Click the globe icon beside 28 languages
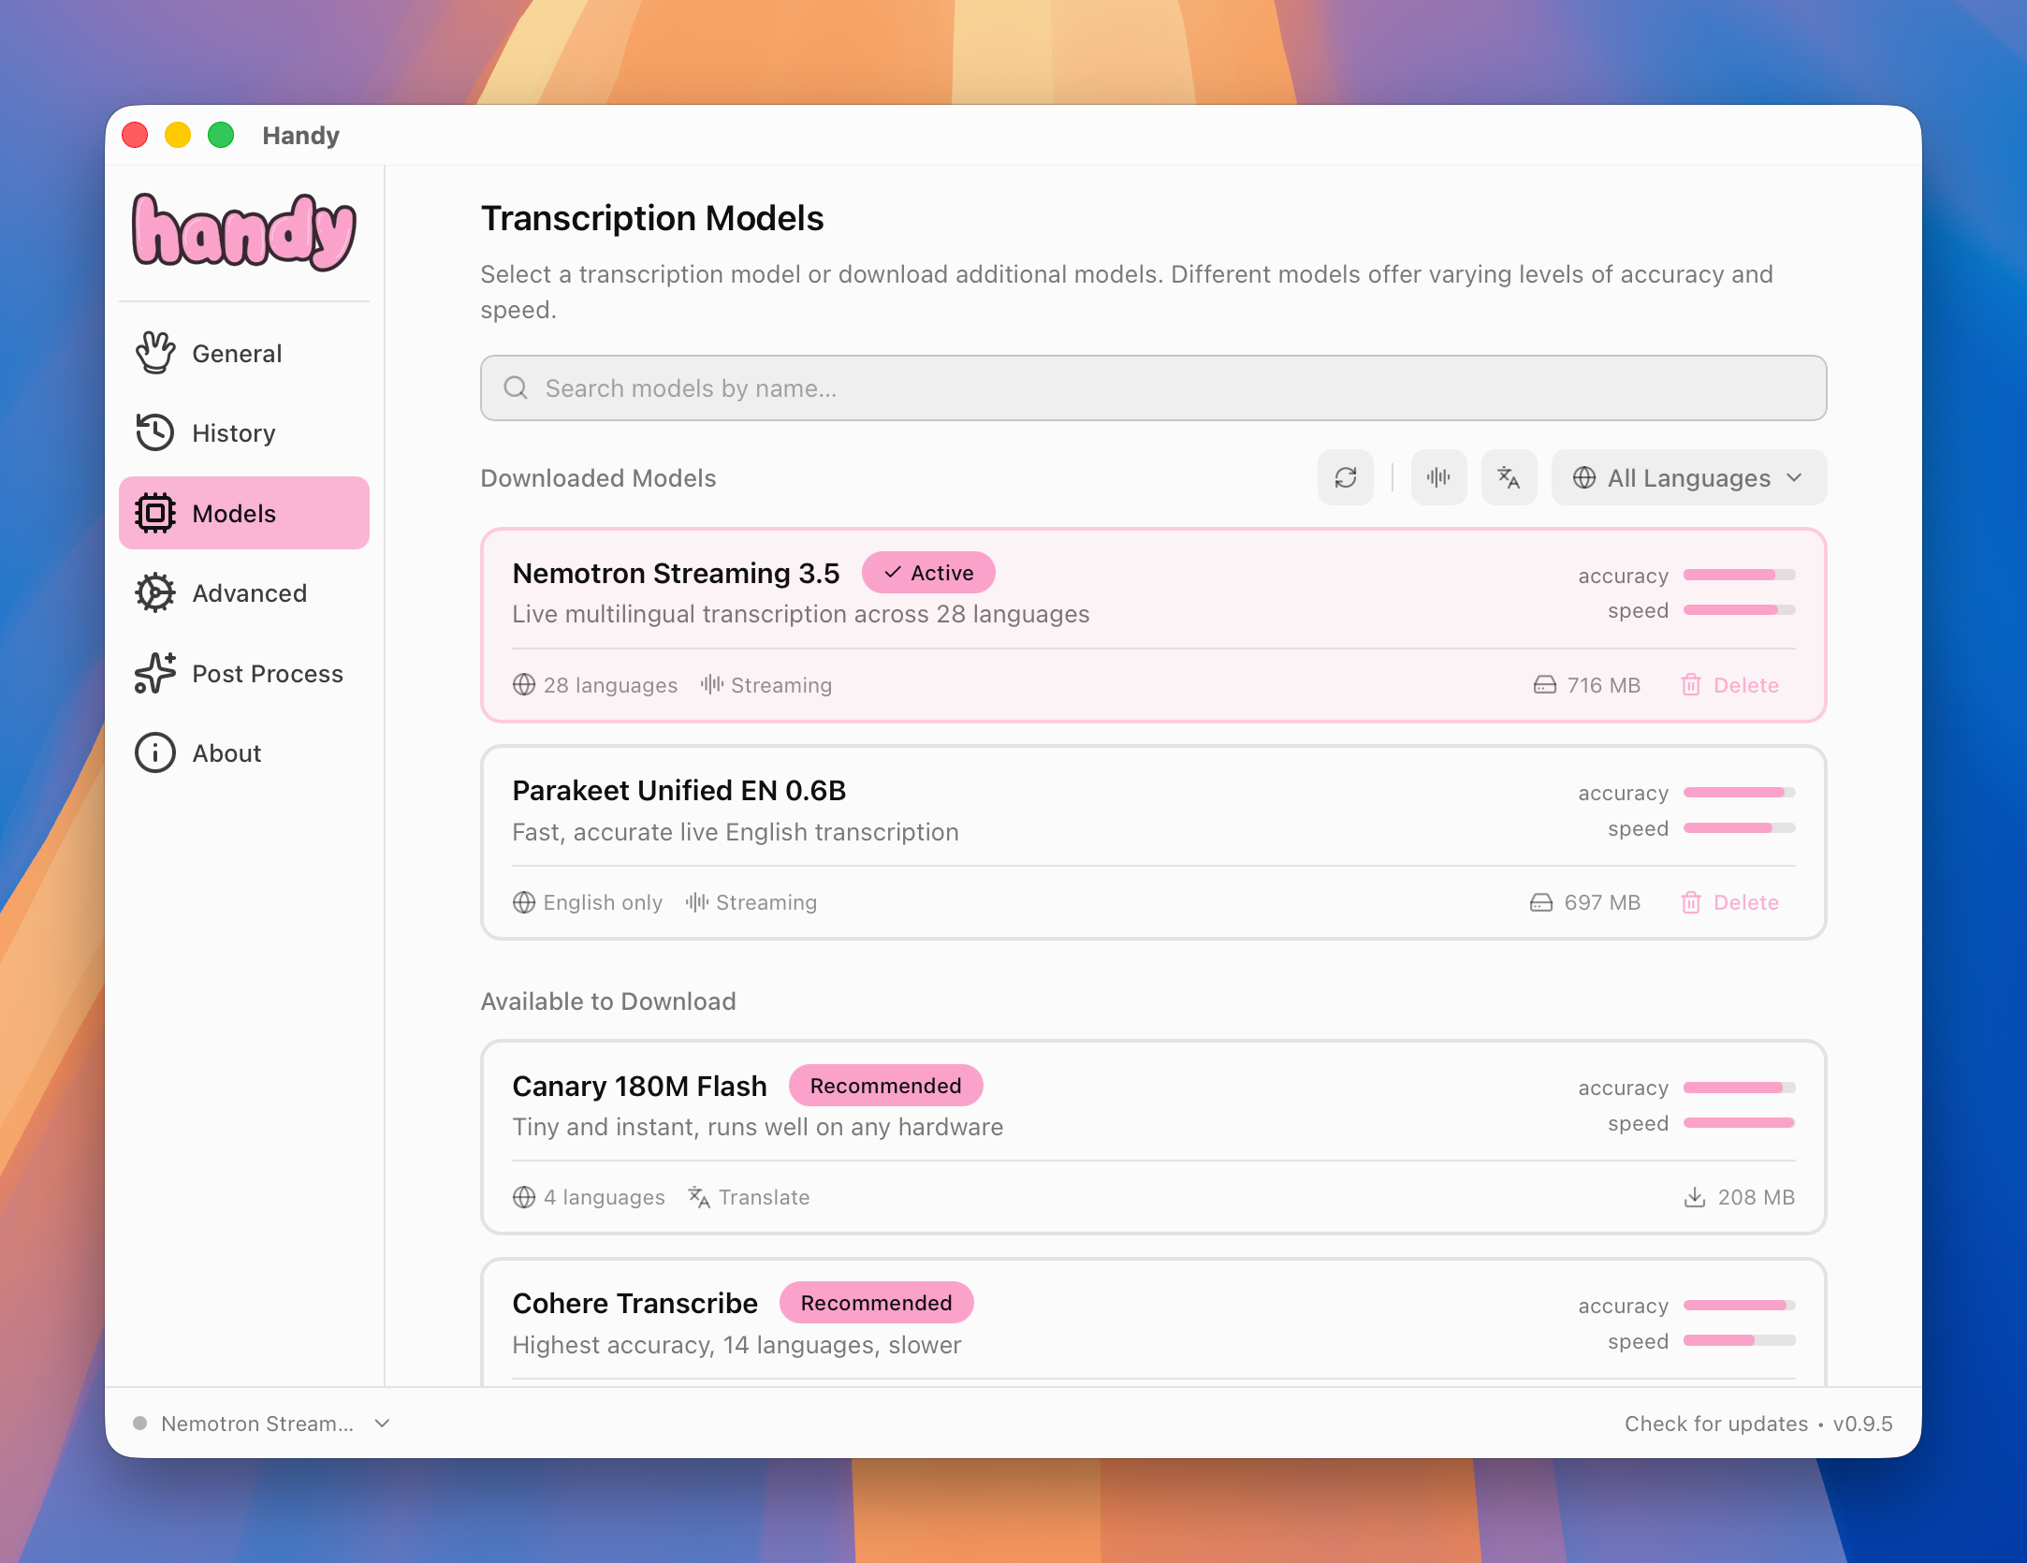2027x1563 pixels. pyautogui.click(x=524, y=685)
